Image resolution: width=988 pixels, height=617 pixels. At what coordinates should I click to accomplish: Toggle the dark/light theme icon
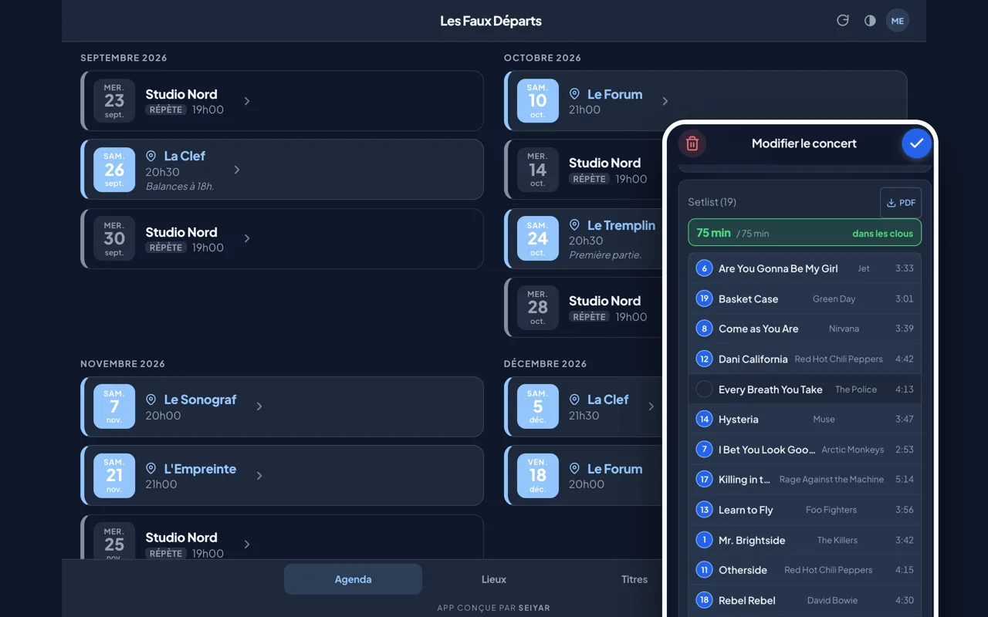pos(870,21)
